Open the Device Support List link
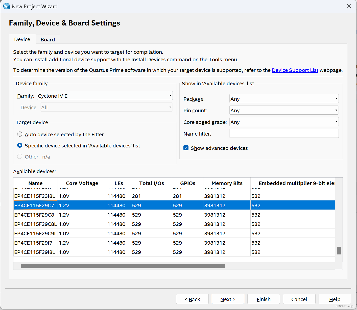 (x=295, y=70)
